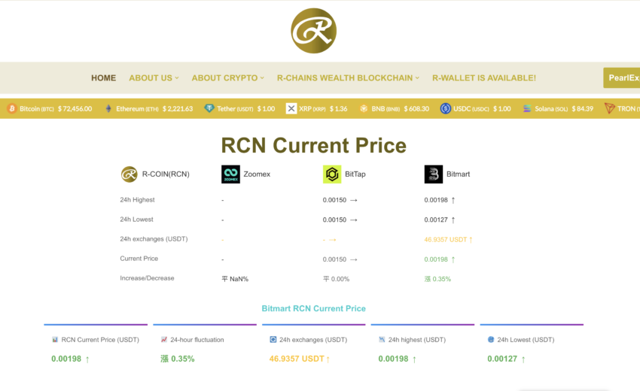Click the Bitmart exchange logo
The image size is (640, 391).
[434, 174]
